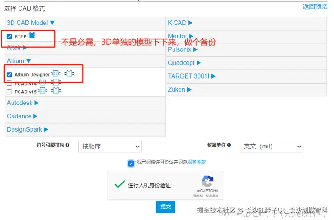Uncheck the Altium Designer checkbox
The image size is (334, 220).
(9, 74)
